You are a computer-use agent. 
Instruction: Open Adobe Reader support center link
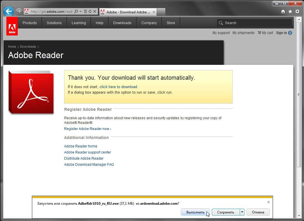pos(87,152)
